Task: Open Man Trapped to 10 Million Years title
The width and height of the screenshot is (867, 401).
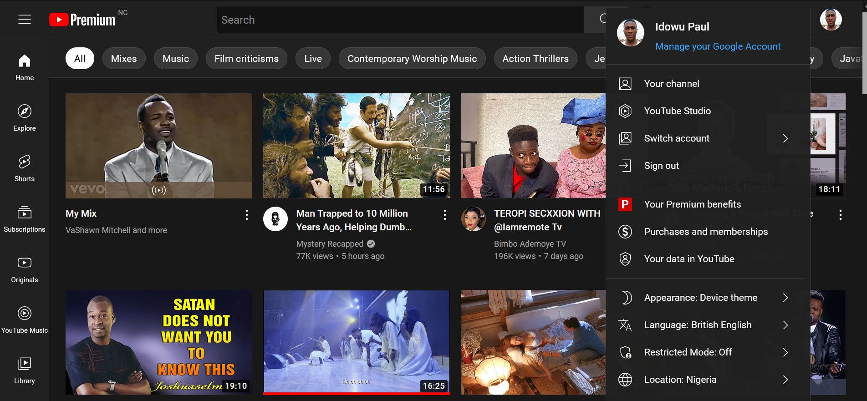Action: [x=354, y=220]
